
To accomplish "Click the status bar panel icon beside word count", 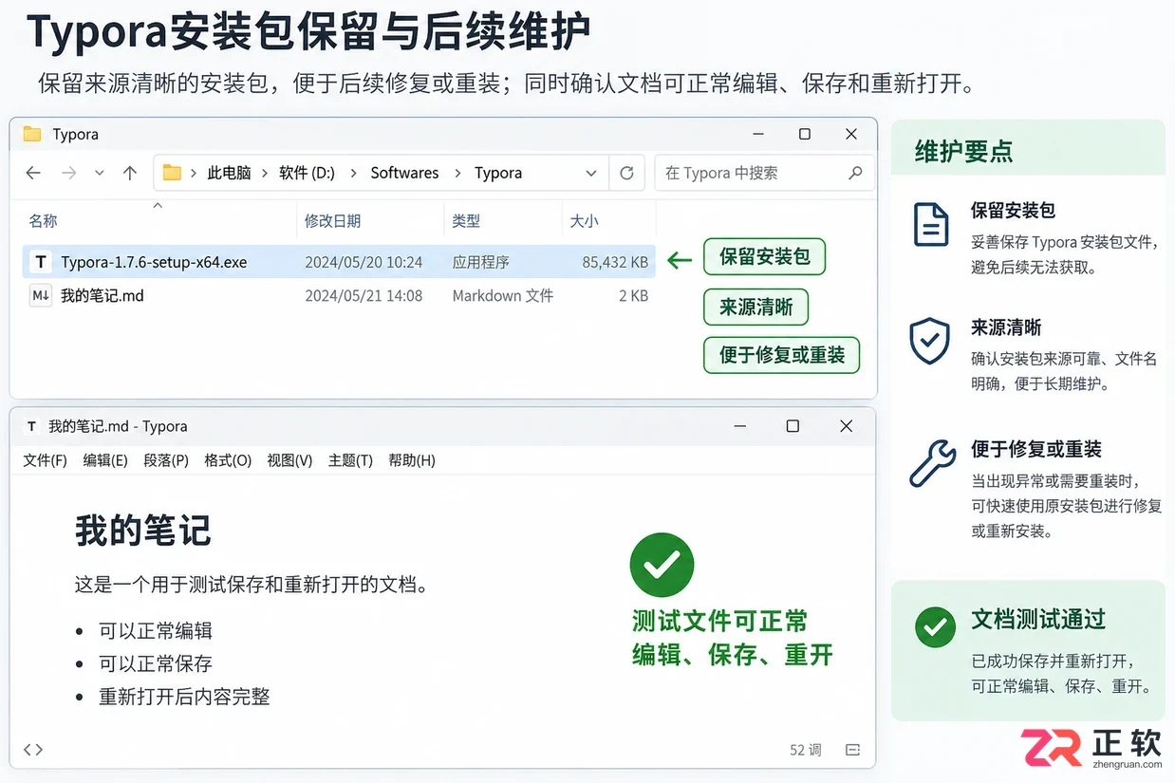I will pyautogui.click(x=852, y=750).
